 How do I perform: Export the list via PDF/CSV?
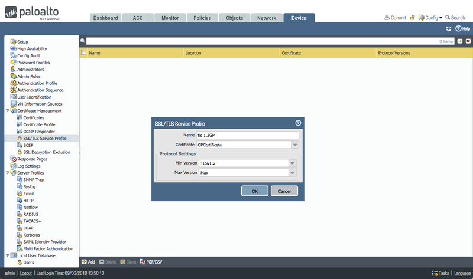tap(151, 262)
